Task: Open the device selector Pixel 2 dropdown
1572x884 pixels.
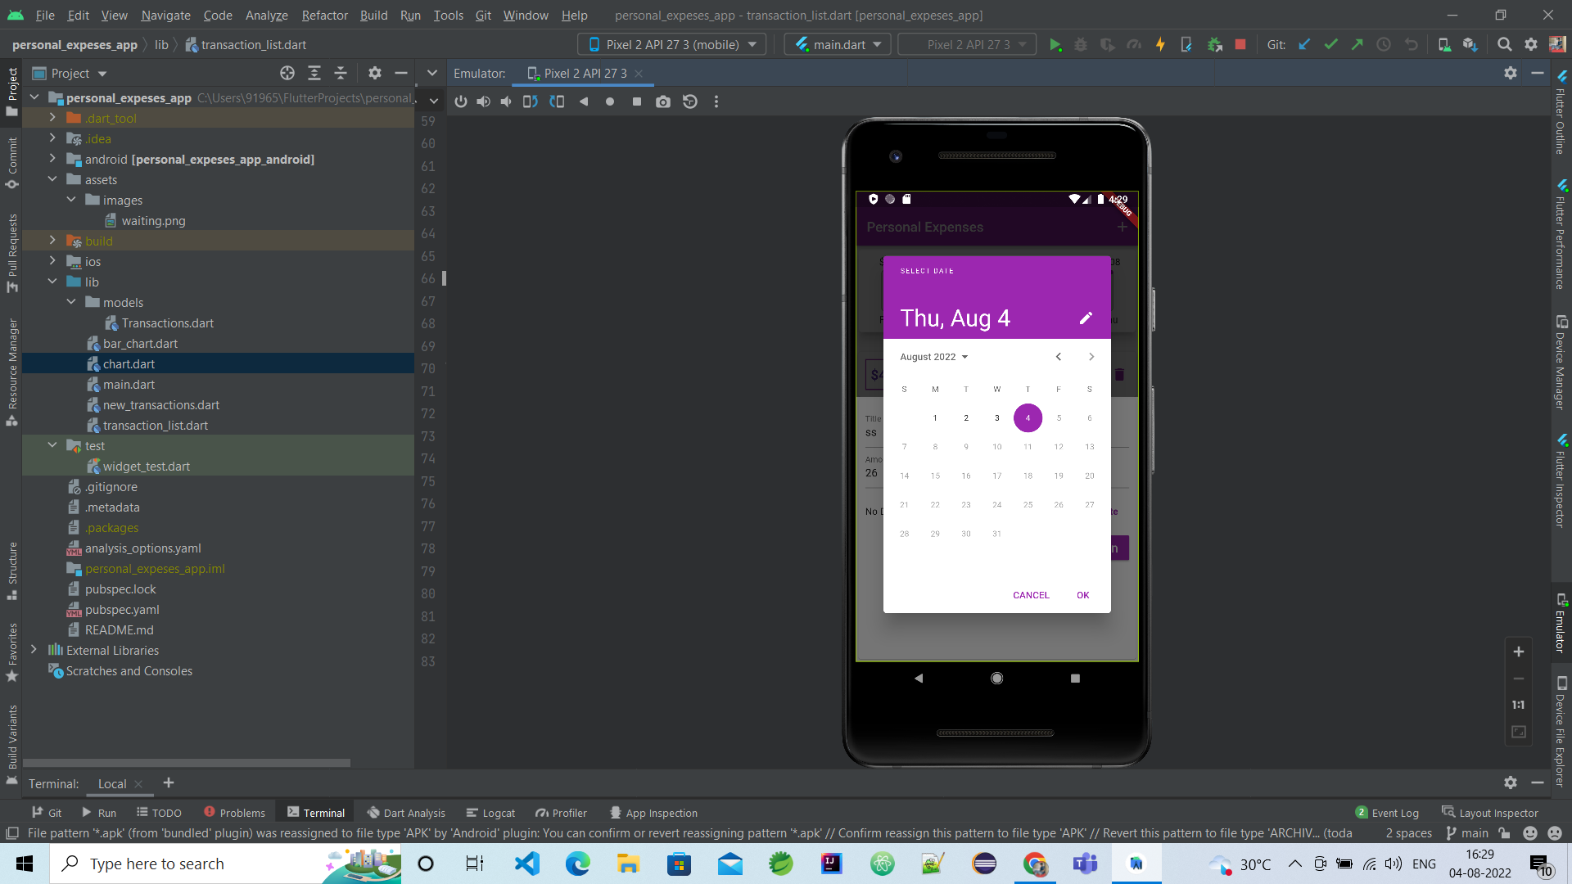Action: coord(672,45)
